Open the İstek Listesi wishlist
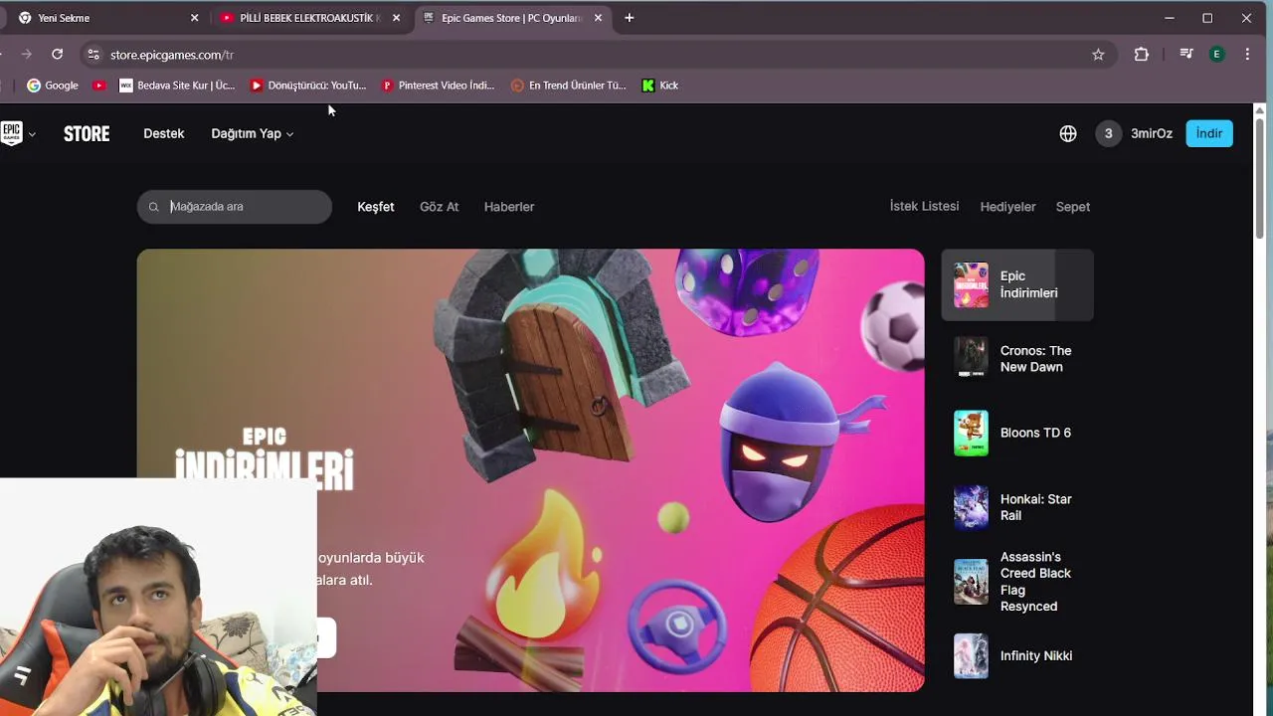1273x716 pixels. tap(924, 206)
